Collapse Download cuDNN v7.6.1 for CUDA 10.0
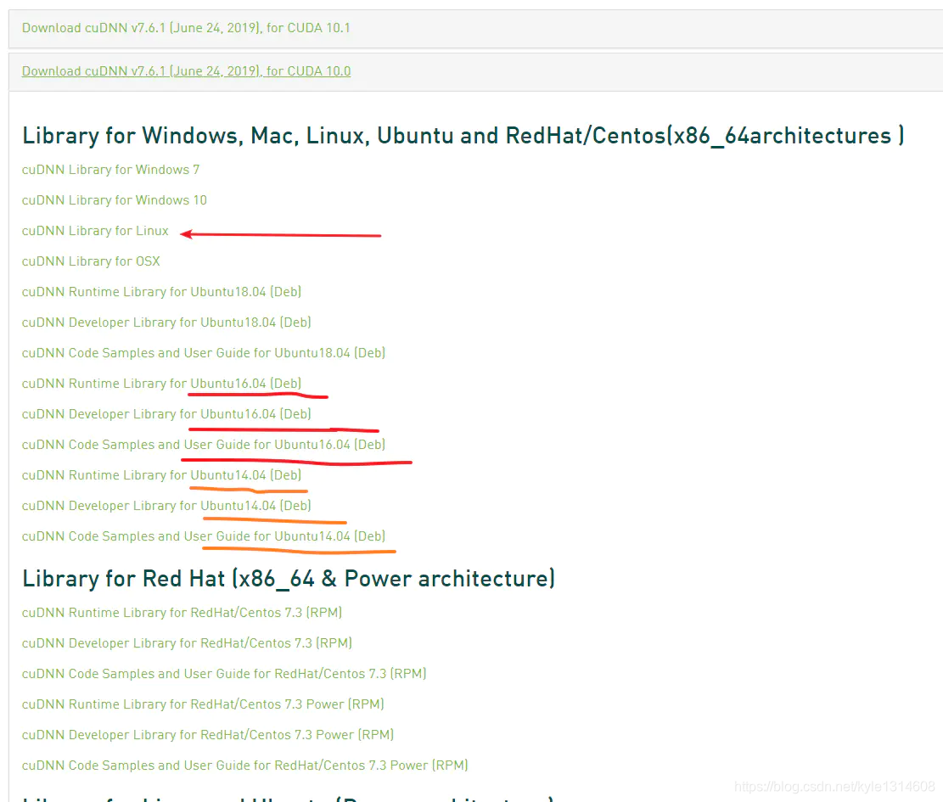The image size is (943, 802). coord(186,71)
